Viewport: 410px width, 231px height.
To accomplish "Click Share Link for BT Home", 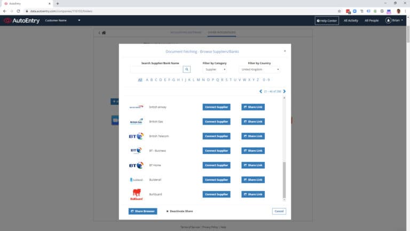I will pyautogui.click(x=253, y=165).
